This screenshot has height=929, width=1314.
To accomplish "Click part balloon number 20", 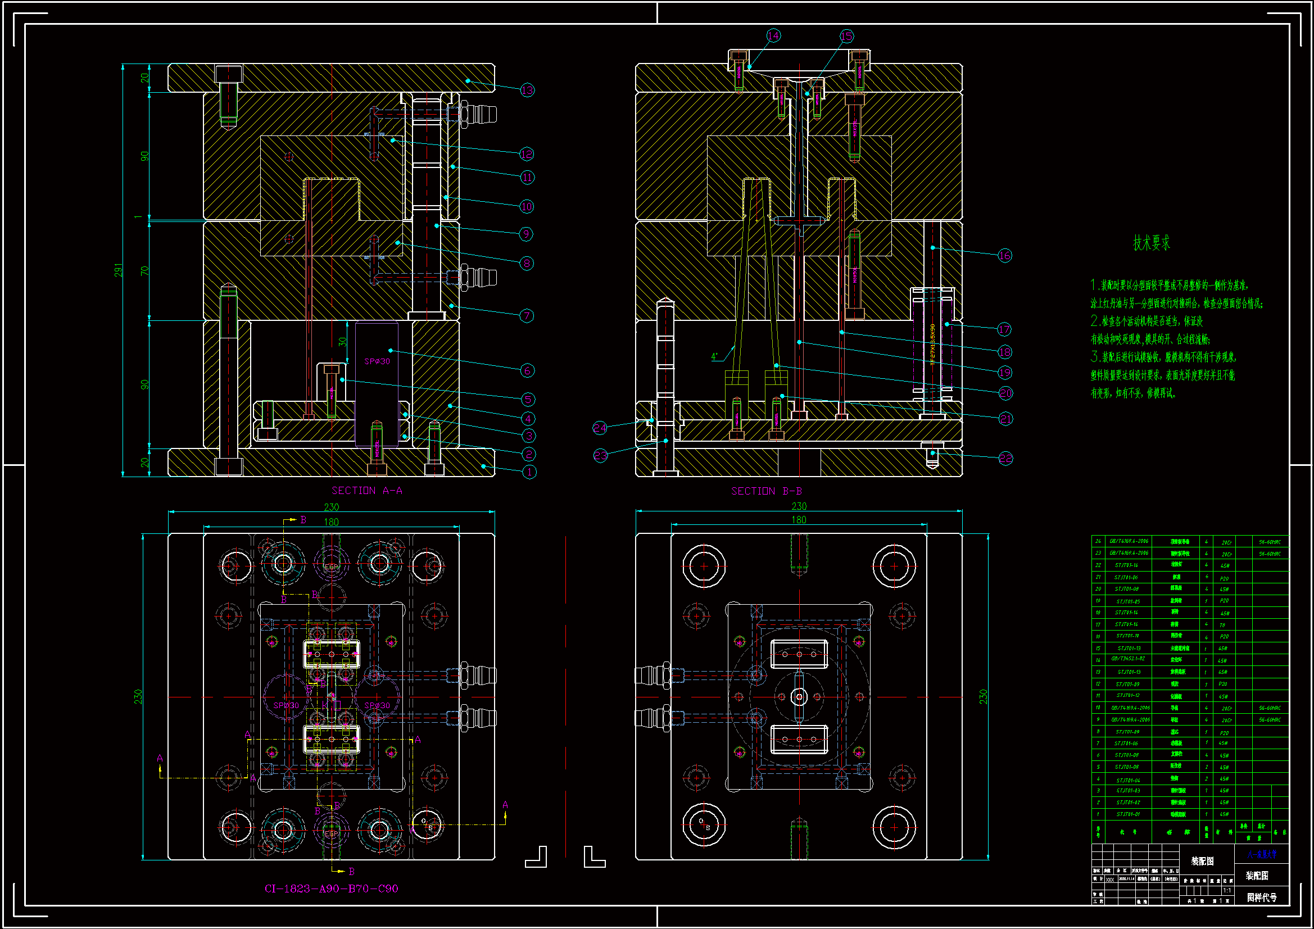I will click(1005, 393).
